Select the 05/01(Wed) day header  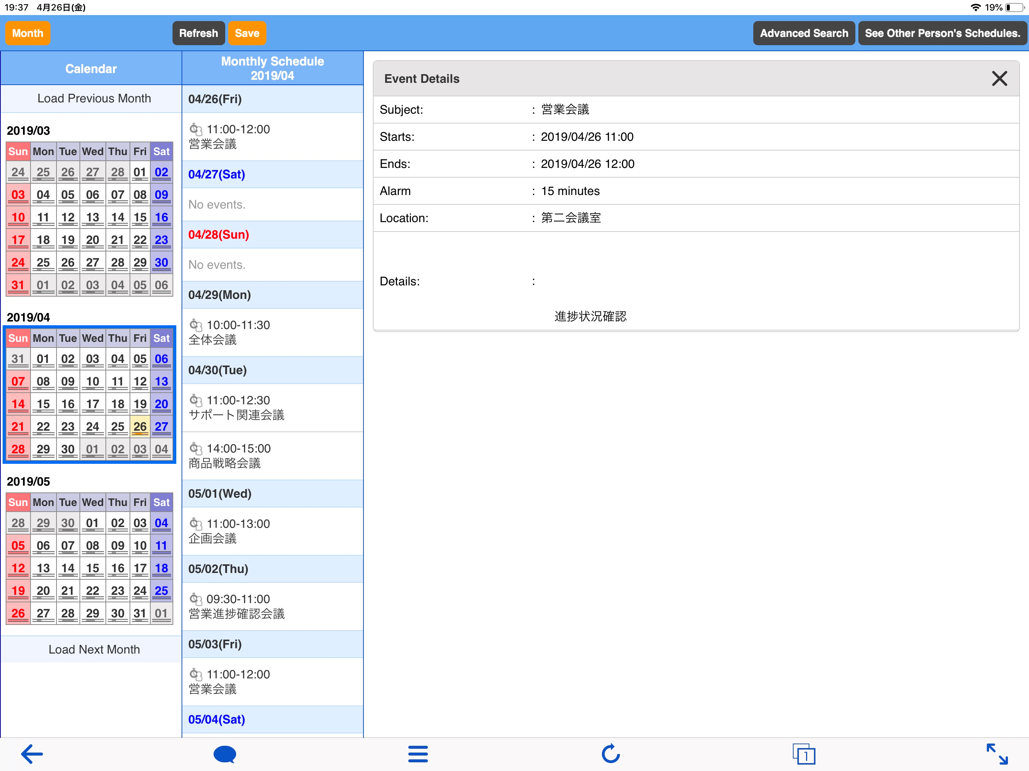coord(220,494)
